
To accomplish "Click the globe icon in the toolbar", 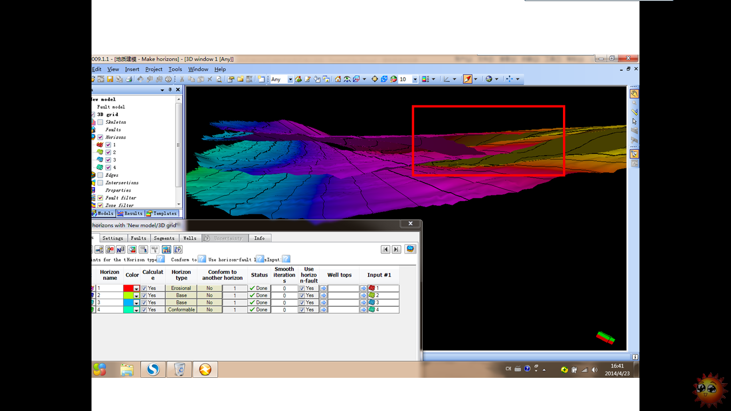I will point(489,79).
